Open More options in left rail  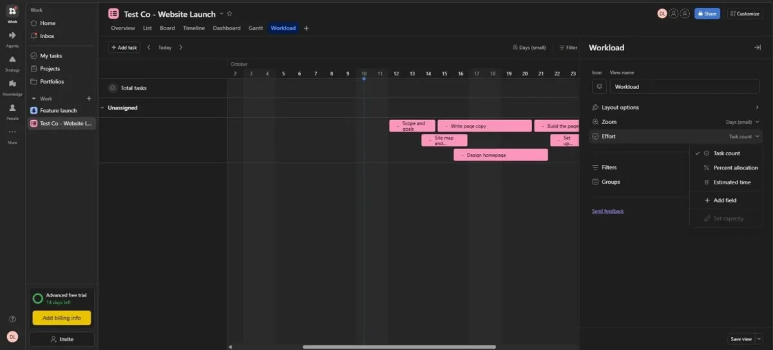(x=12, y=135)
